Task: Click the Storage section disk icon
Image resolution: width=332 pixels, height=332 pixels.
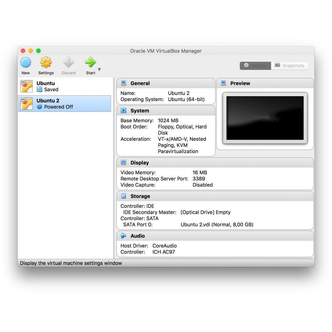Action: click(124, 196)
